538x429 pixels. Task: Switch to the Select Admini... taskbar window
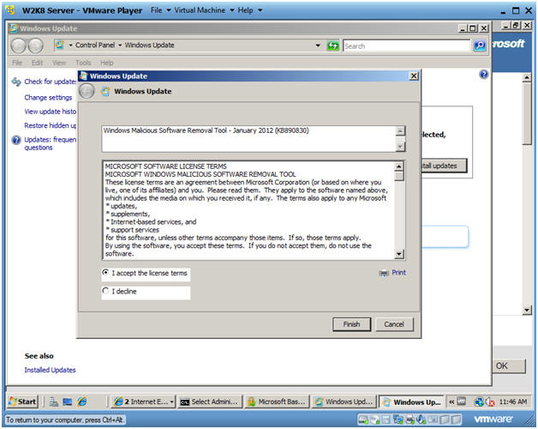(x=210, y=402)
